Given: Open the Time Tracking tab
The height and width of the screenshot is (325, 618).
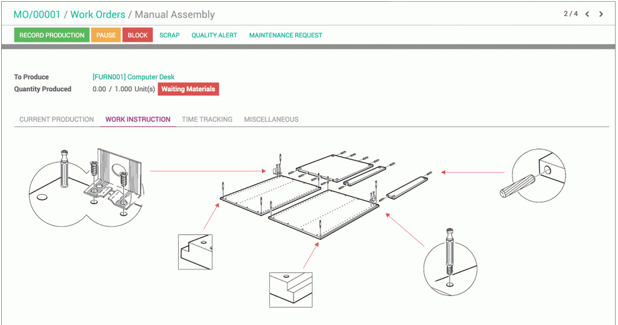Looking at the screenshot, I should 208,119.
